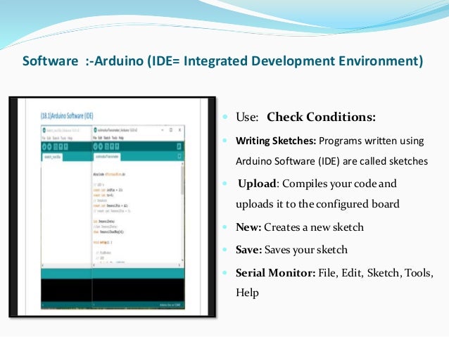The width and height of the screenshot is (449, 337).
Task: Click the 'Save:' label on slide
Action: [249, 250]
